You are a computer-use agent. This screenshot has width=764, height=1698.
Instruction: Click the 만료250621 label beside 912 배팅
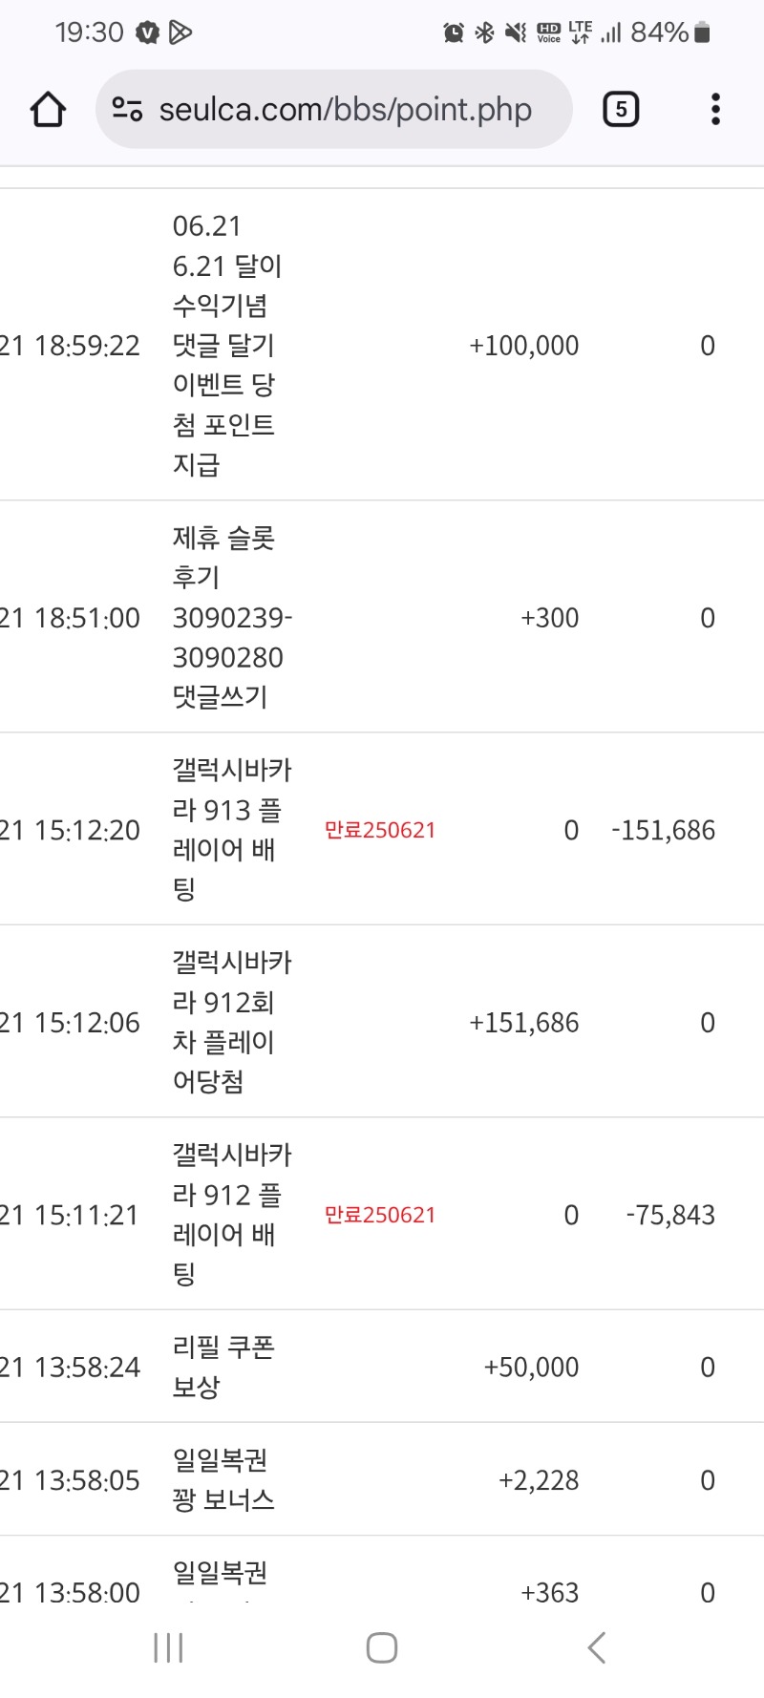point(380,1215)
